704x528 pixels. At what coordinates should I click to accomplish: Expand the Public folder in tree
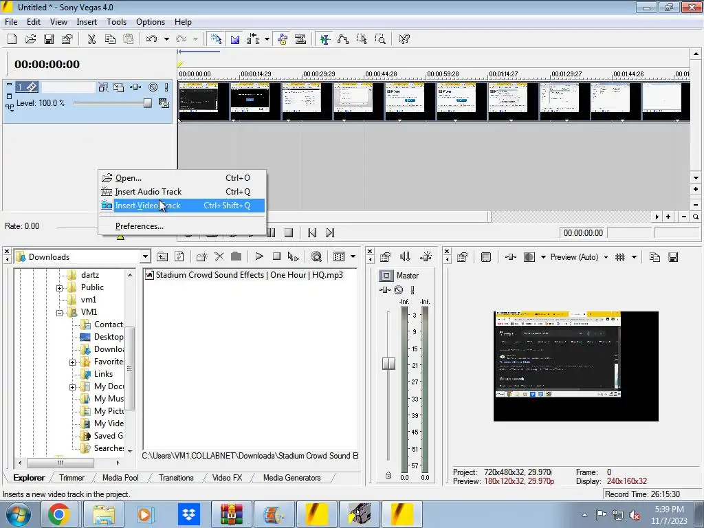59,288
